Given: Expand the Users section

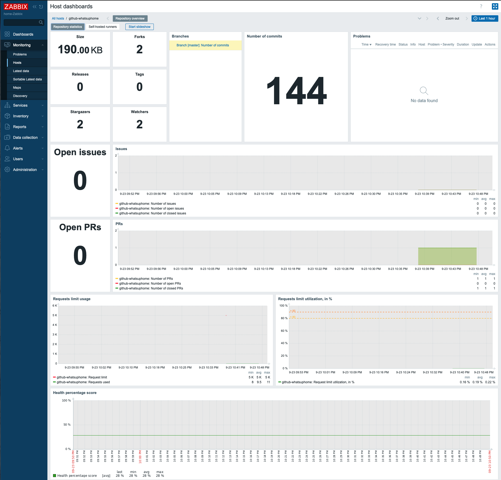Looking at the screenshot, I should click(42, 159).
